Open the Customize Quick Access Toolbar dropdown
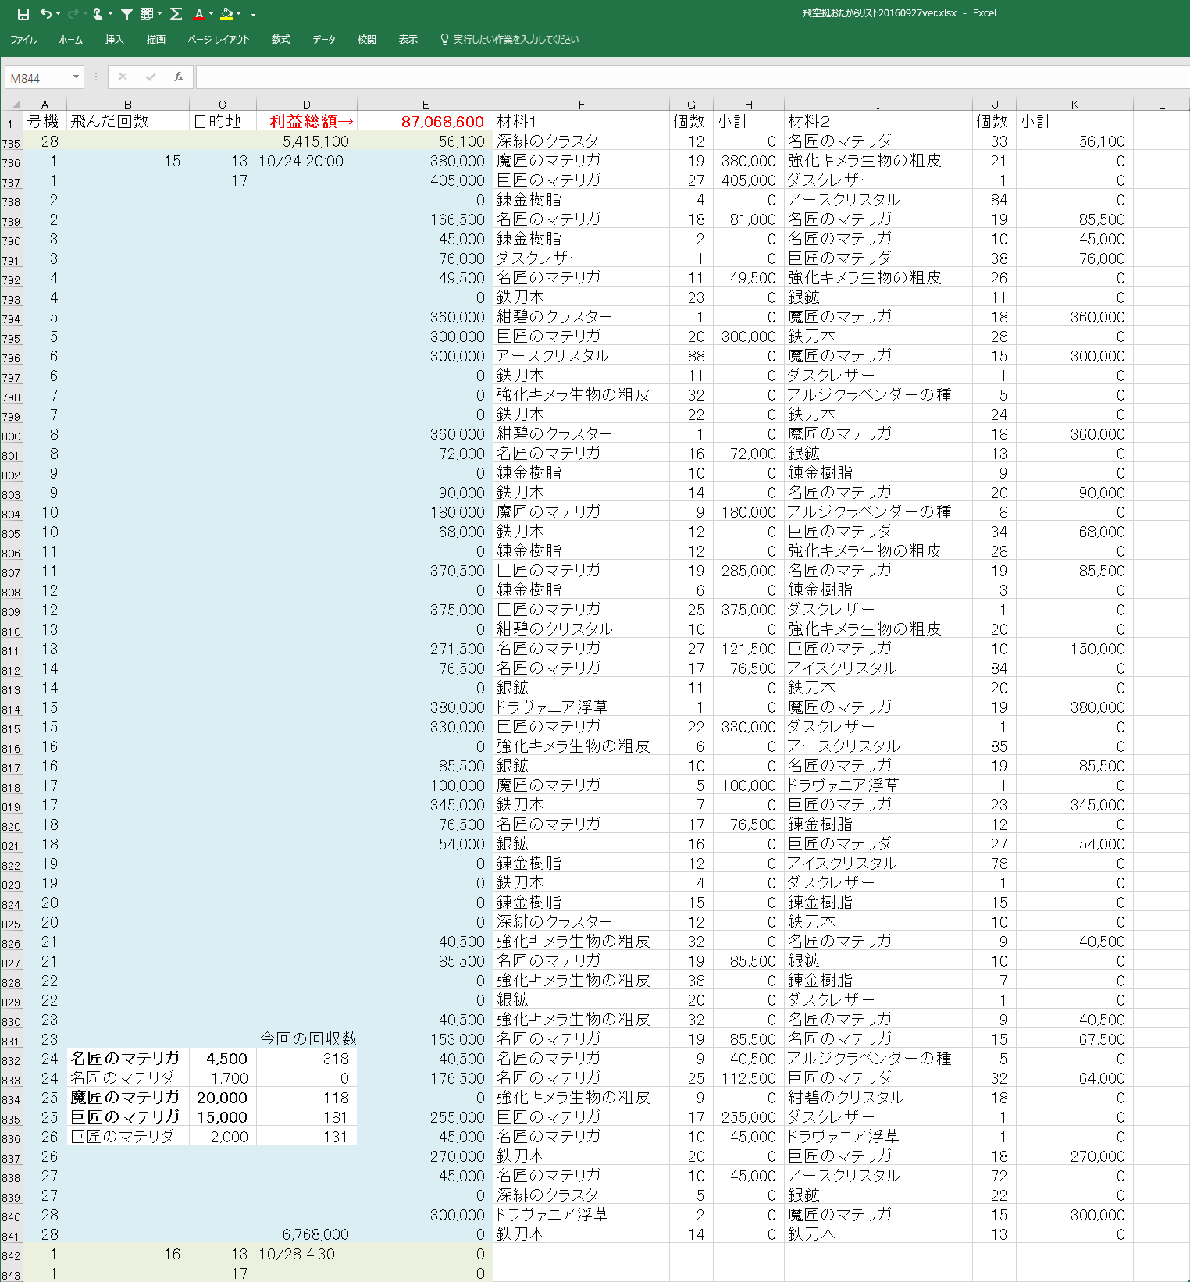The height and width of the screenshot is (1282, 1190). click(253, 14)
